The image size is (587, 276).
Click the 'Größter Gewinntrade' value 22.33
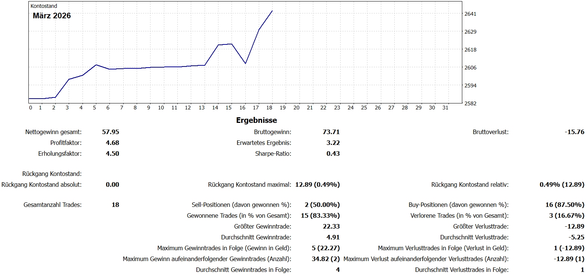pos(331,226)
